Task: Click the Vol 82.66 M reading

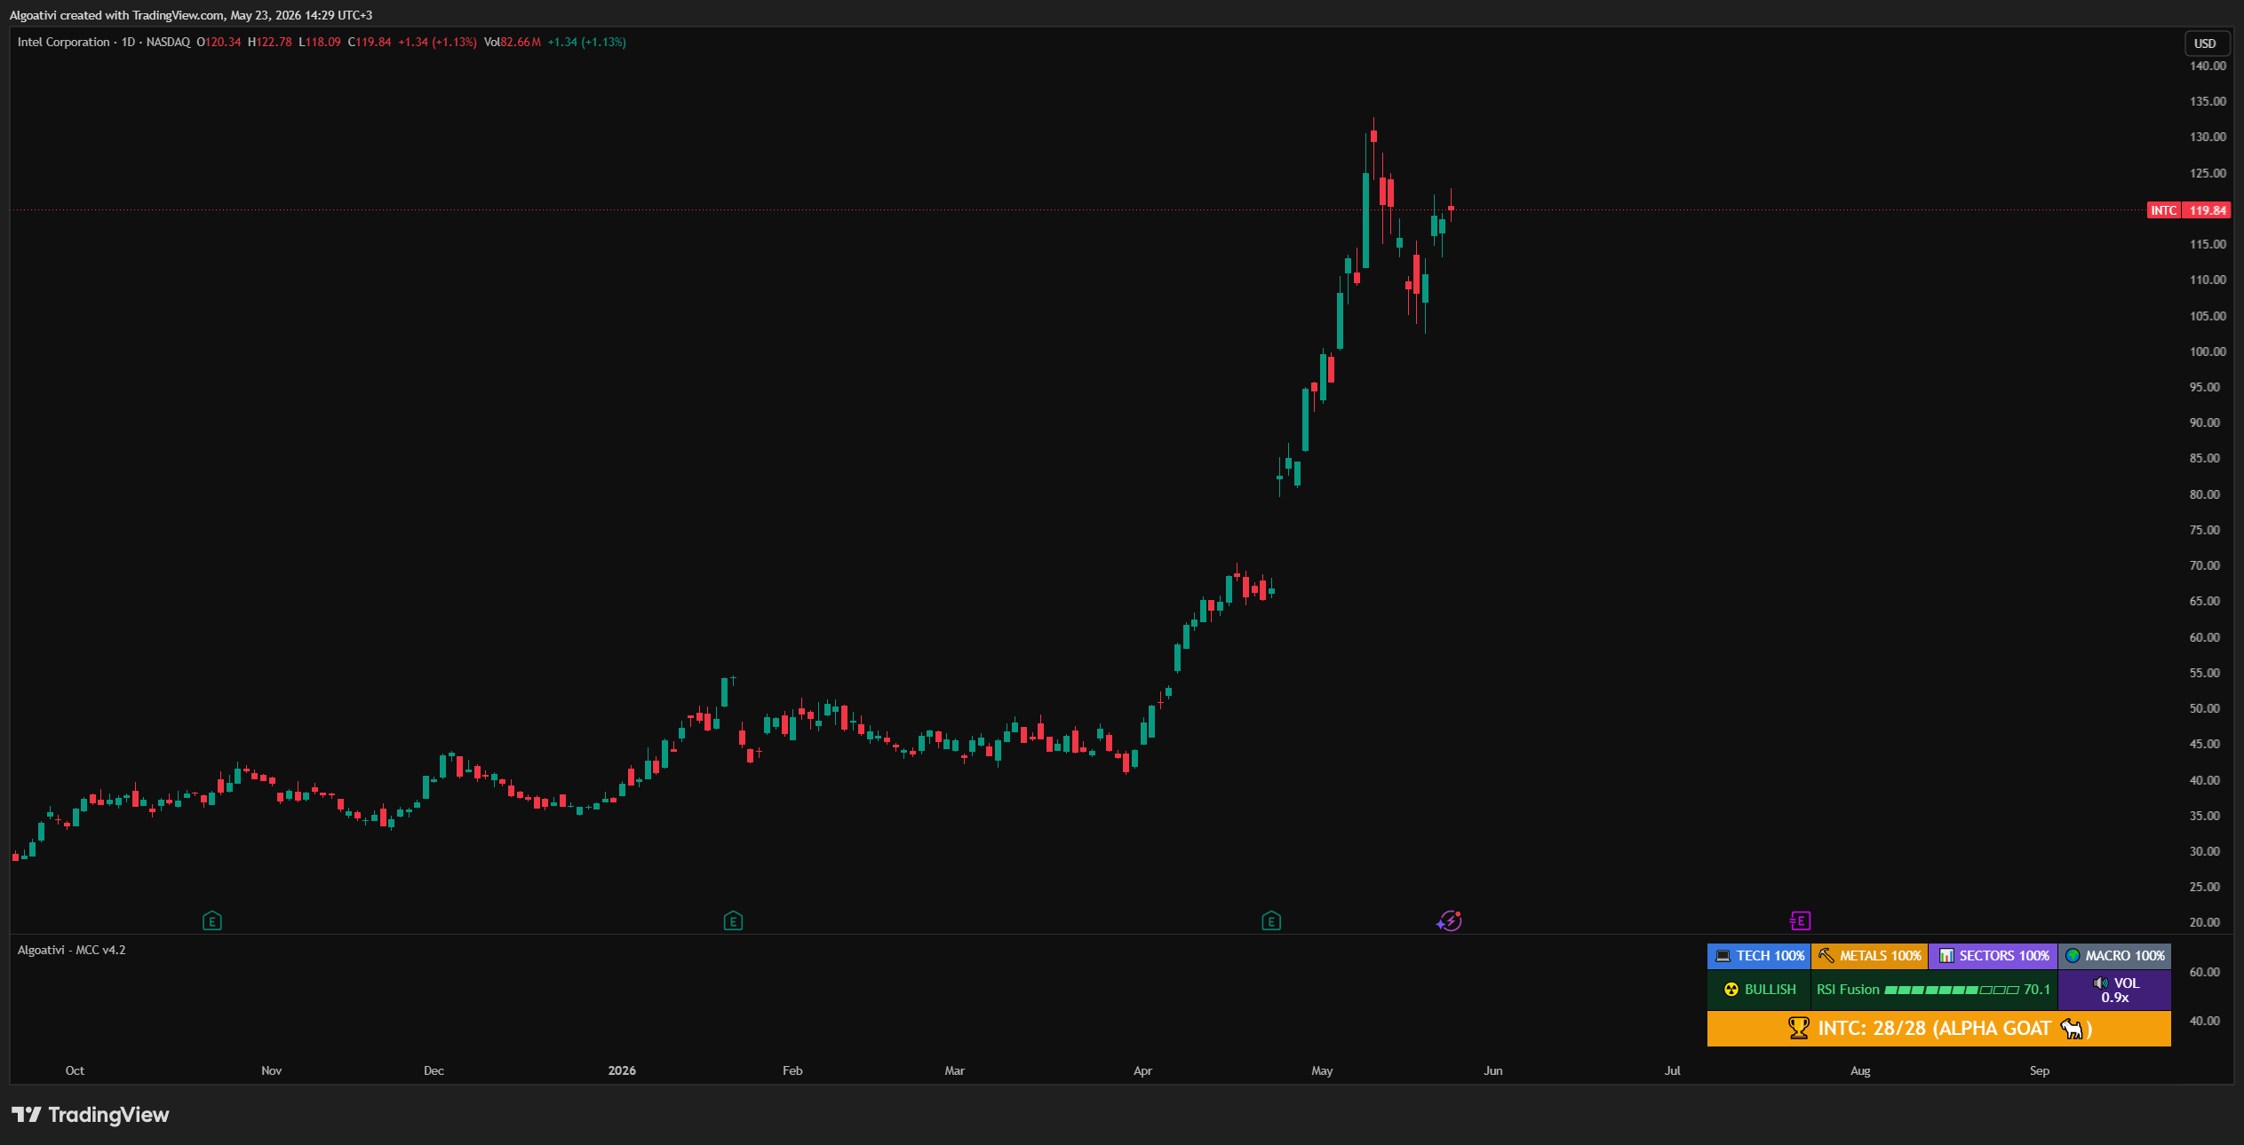Action: click(513, 42)
